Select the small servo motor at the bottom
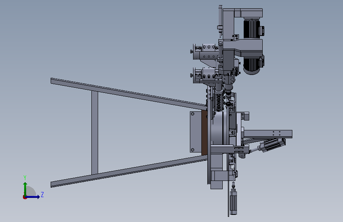The image size is (343, 222). click(x=233, y=202)
